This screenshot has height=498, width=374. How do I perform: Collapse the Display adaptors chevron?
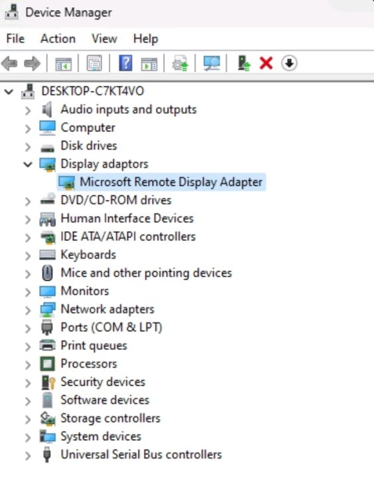click(28, 165)
